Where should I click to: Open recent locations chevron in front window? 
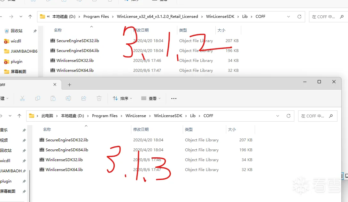(x=10, y=116)
